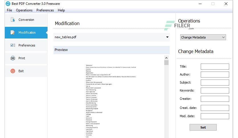Select the Modification sidebar label
Screen dimensions: 238x138
point(27,33)
